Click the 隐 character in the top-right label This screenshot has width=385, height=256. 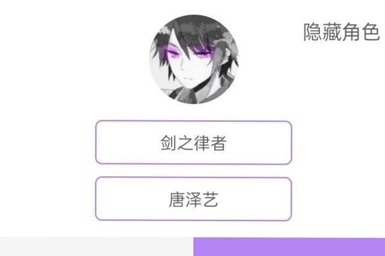313,32
